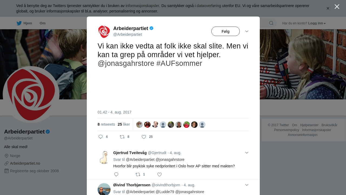Like the Arbeiderpartiet tweet with the heart
This screenshot has height=195, width=346.
click(144, 137)
